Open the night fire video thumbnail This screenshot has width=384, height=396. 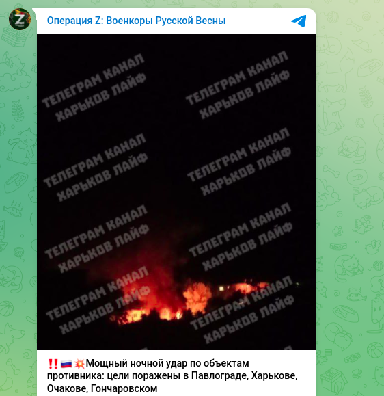pos(176,192)
